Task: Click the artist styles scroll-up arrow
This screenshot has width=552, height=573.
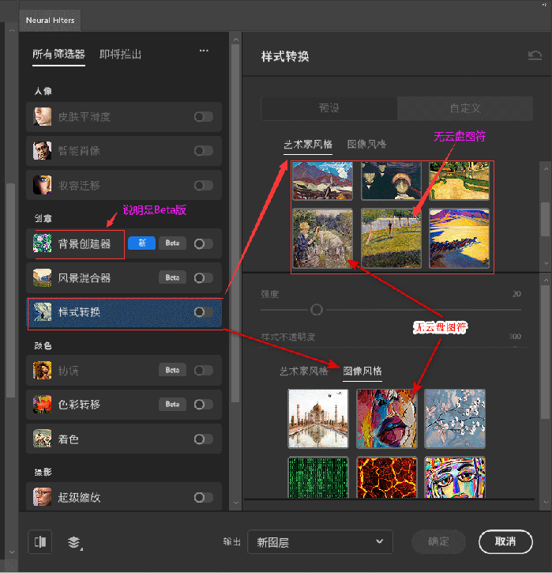Action: (546, 169)
